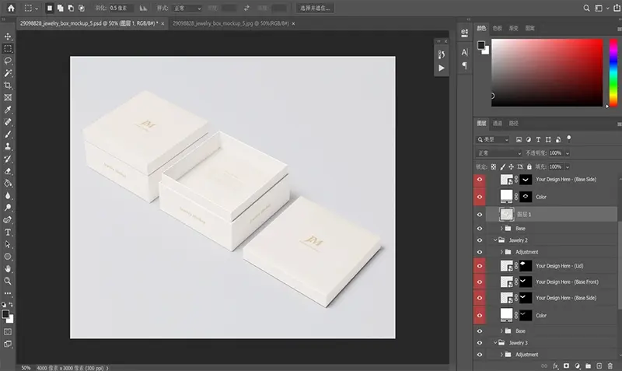Click the fx layer style icon

click(x=555, y=366)
